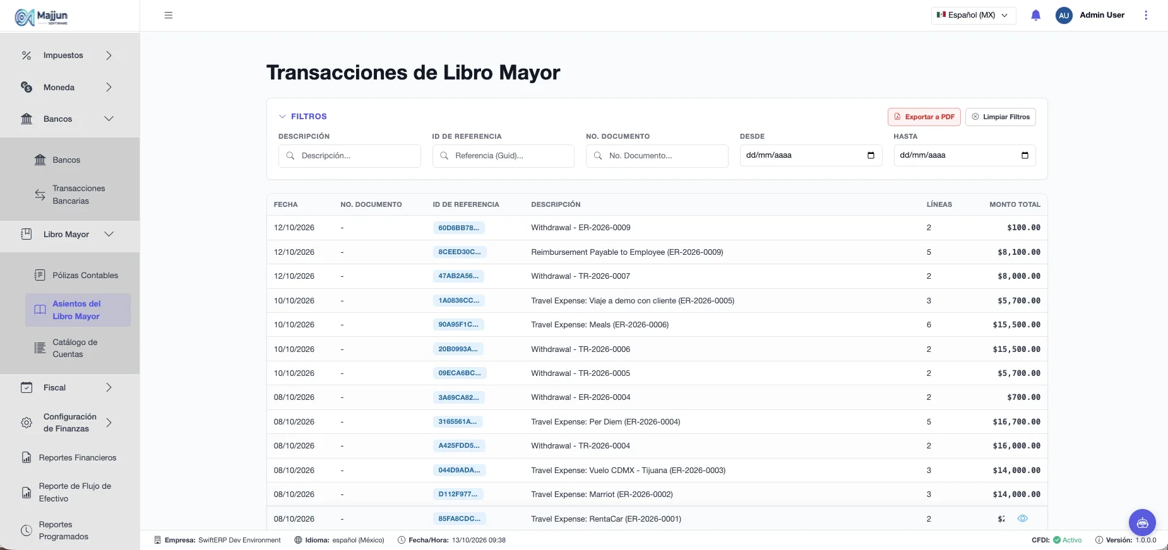Click Exportar a PDF button
Screen dimensions: 1168x550
pos(924,117)
